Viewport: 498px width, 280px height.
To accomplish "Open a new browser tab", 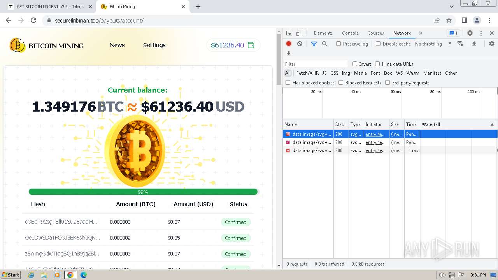I will (x=198, y=7).
